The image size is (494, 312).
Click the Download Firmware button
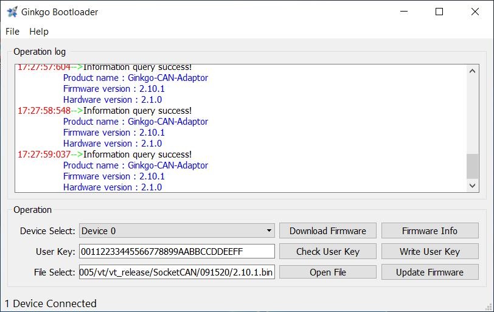point(328,231)
